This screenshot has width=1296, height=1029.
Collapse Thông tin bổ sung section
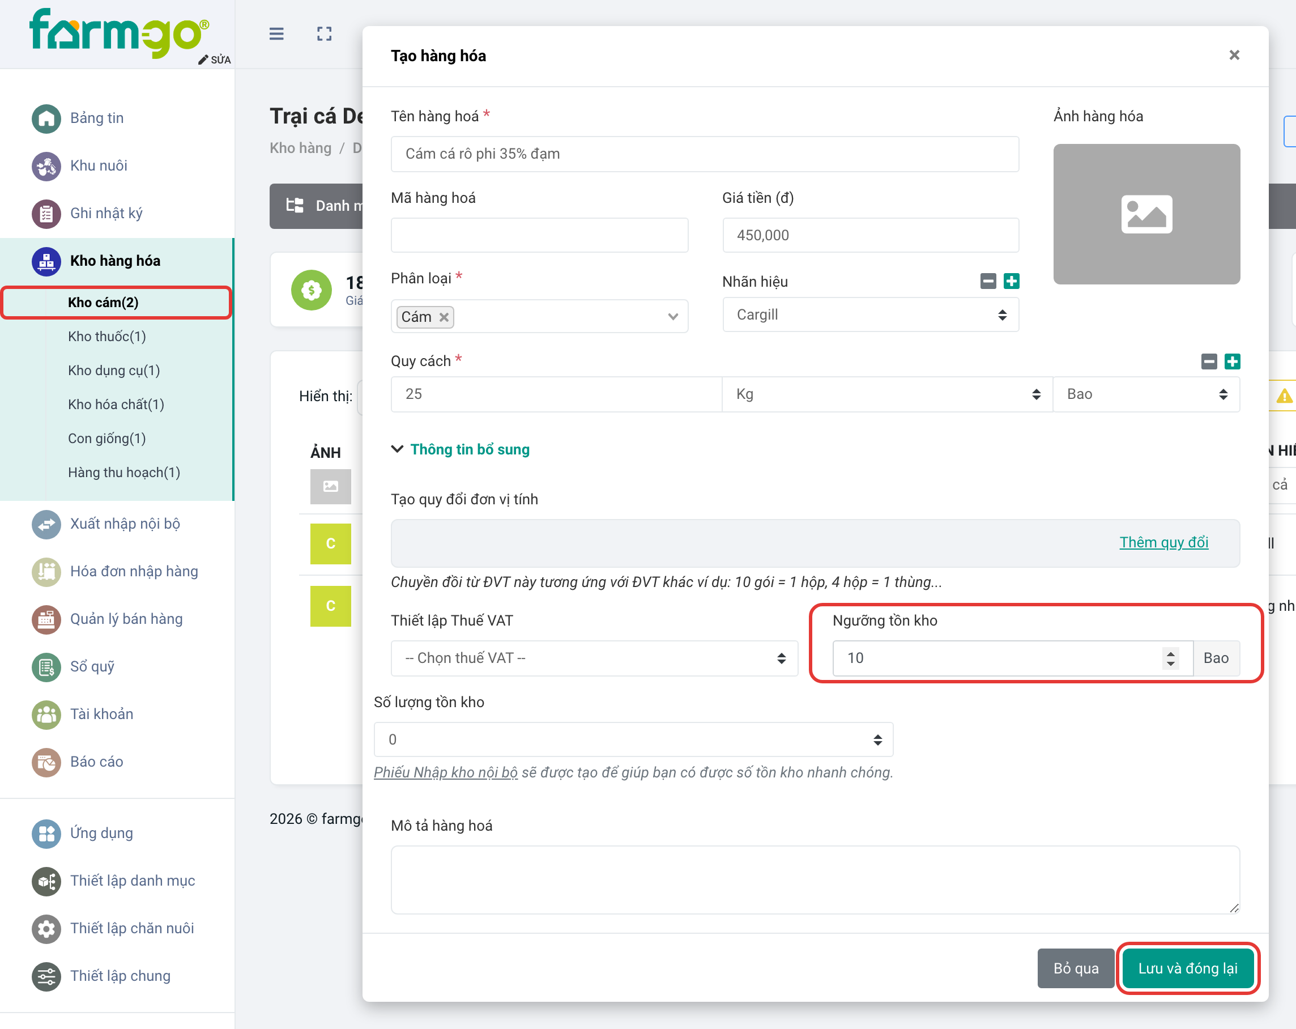pos(461,449)
